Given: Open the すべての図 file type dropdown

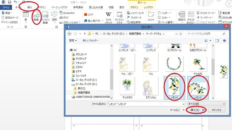Looking at the screenshot, I should click(x=207, y=104).
